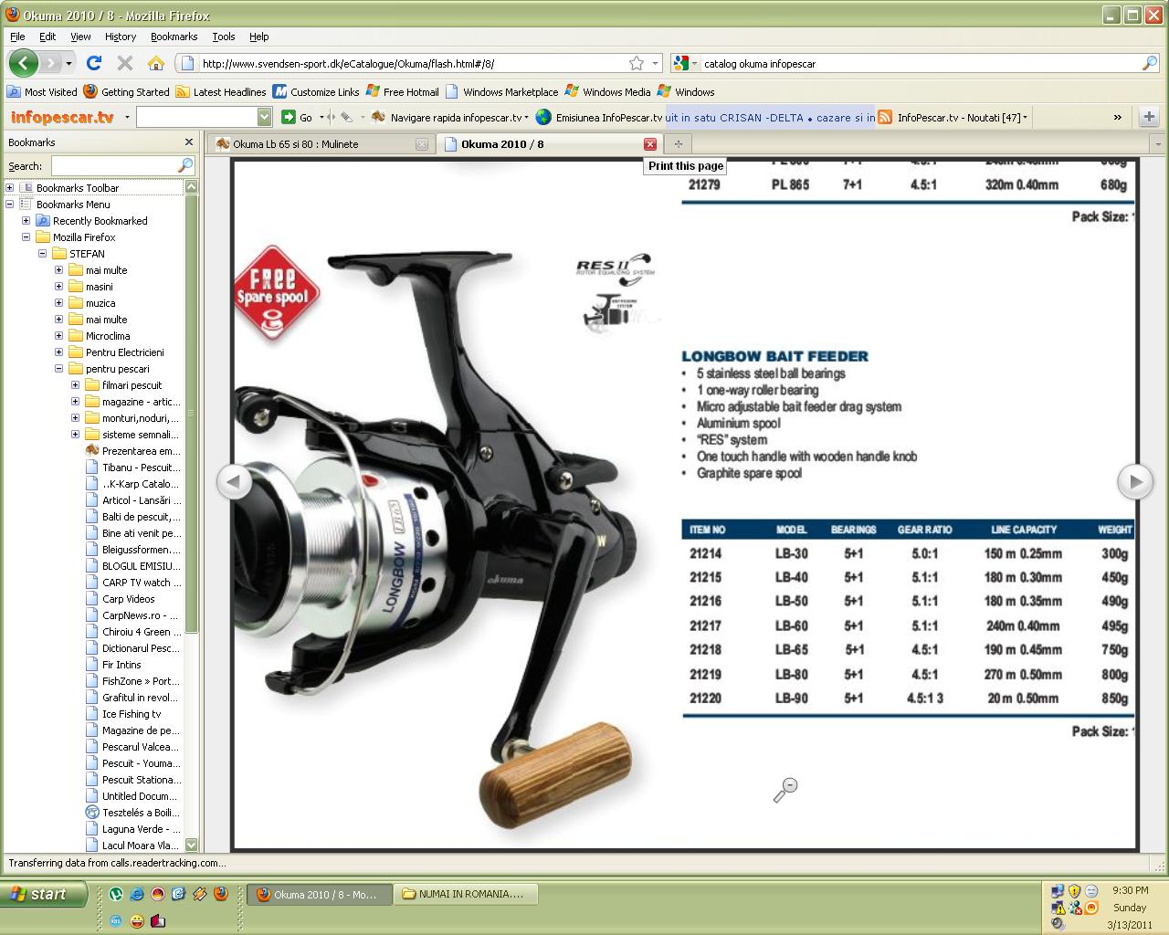
Task: Open the 'Carp Videos' bookmark
Action: [128, 599]
